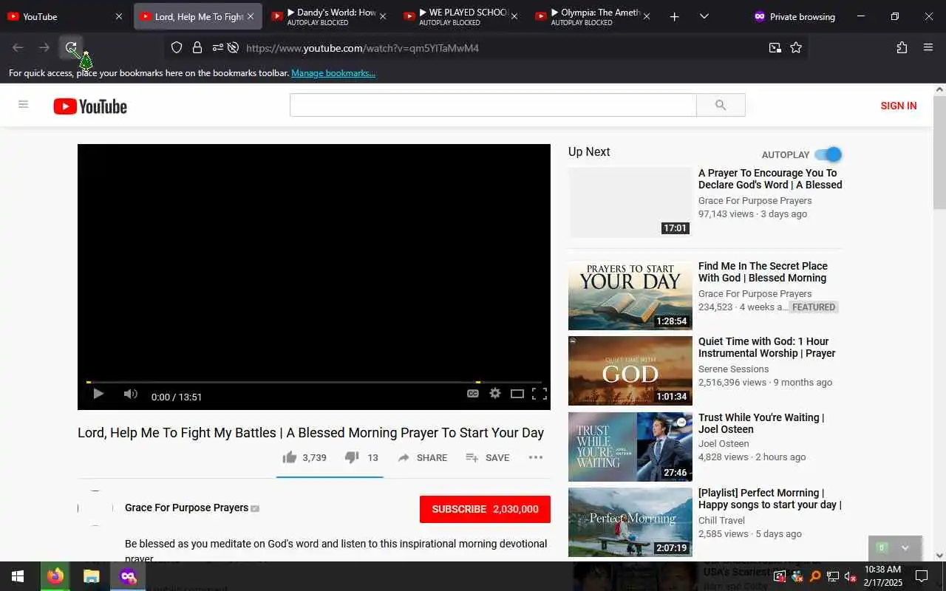Reload the page with the refresh button
The width and height of the screenshot is (946, 591).
[71, 48]
